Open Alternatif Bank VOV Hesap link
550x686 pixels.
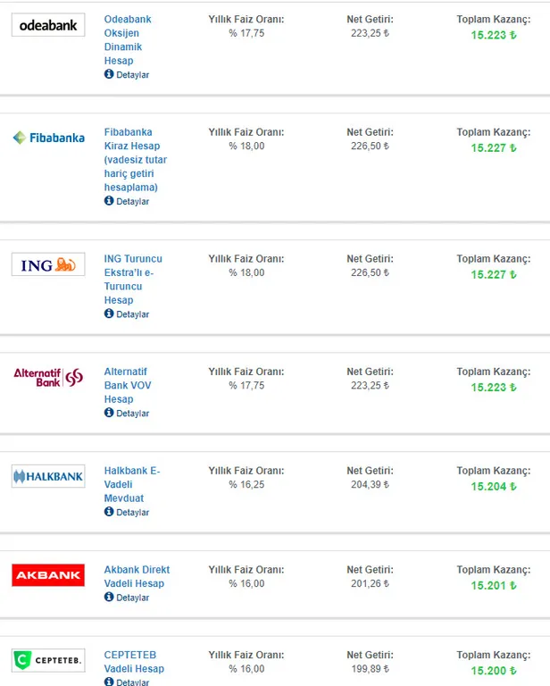[126, 385]
